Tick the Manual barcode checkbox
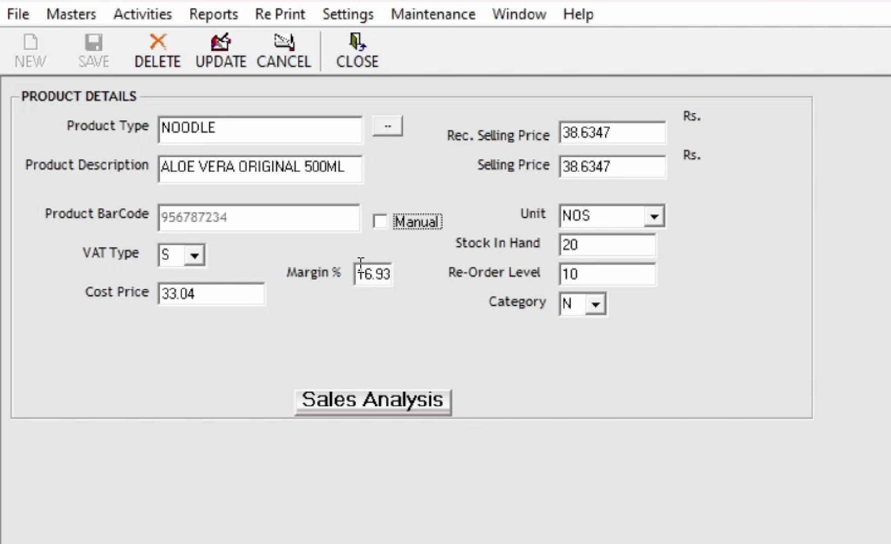The image size is (891, 544). point(379,221)
